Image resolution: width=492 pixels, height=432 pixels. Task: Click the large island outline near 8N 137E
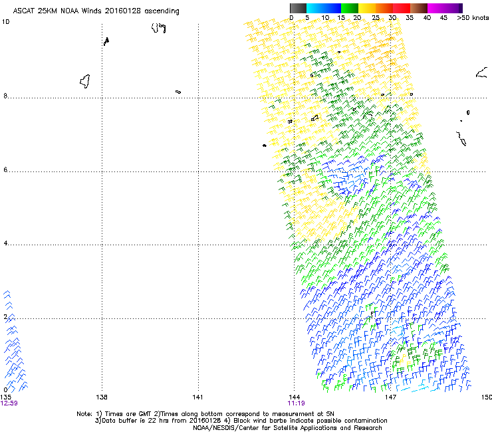click(84, 81)
